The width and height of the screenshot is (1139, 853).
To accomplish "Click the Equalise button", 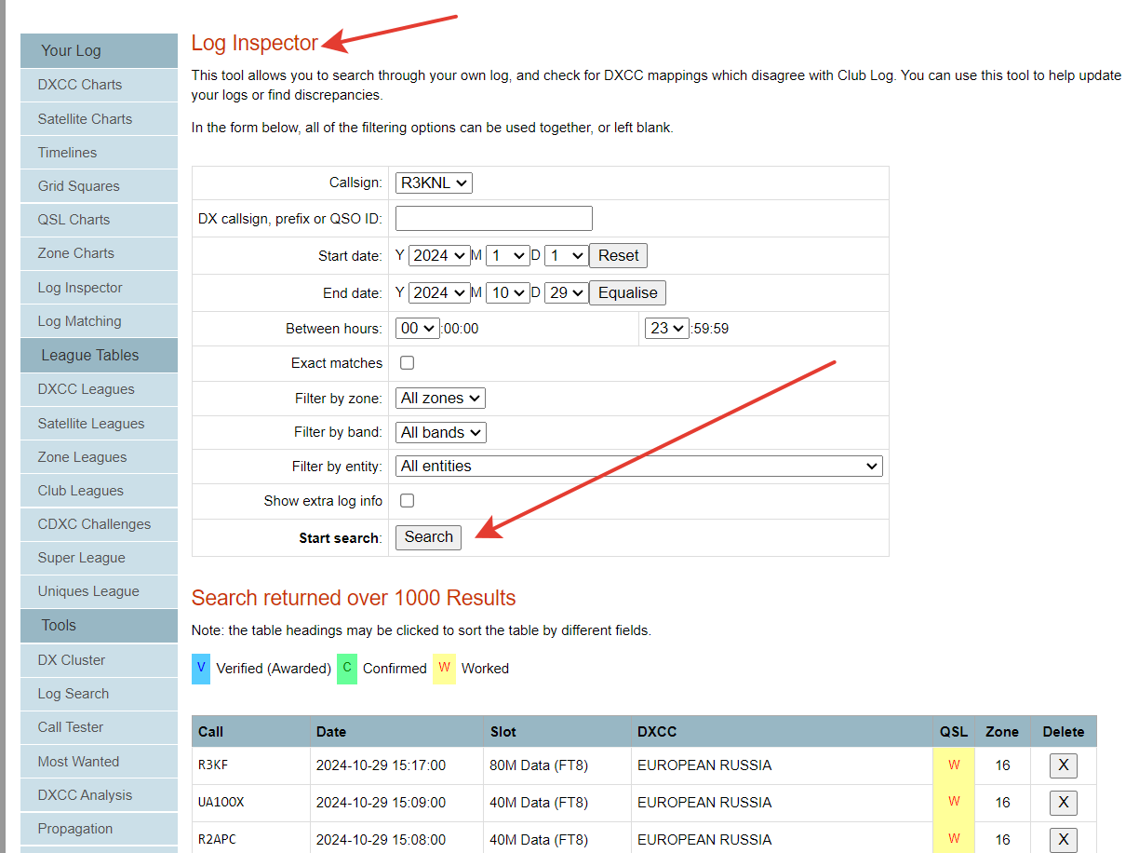I will 627,292.
